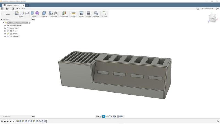
Task: Expand the Sketches folder
Action: [5, 36]
